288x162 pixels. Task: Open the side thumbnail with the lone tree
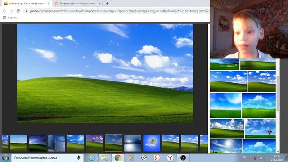261,129
